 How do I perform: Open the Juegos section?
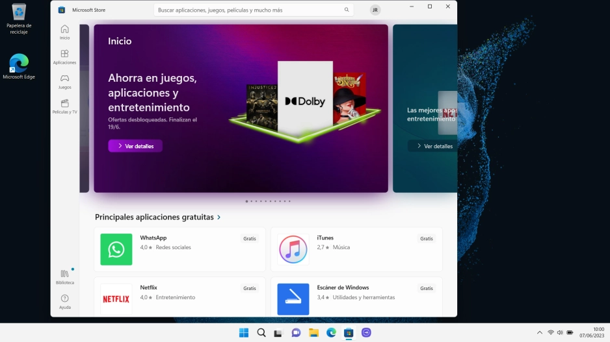[x=64, y=82]
